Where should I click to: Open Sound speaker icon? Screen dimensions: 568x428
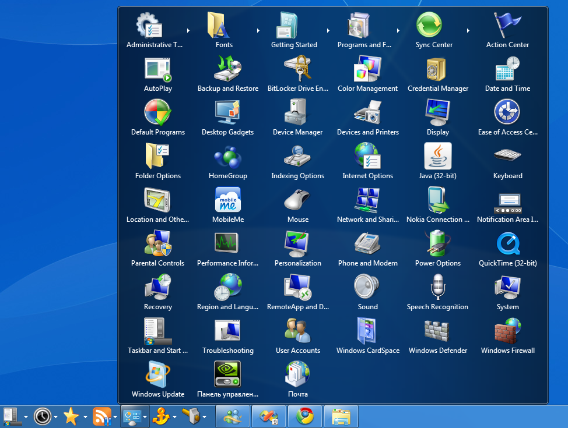tap(366, 286)
